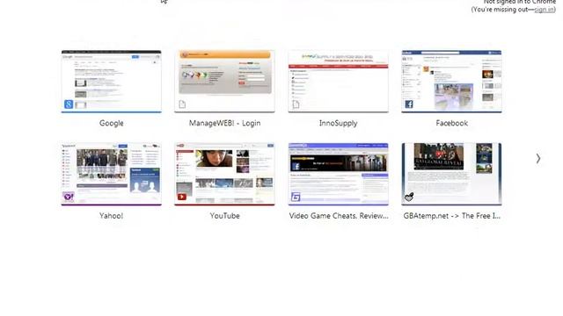
Task: Click the sign in link
Action: 544,10
